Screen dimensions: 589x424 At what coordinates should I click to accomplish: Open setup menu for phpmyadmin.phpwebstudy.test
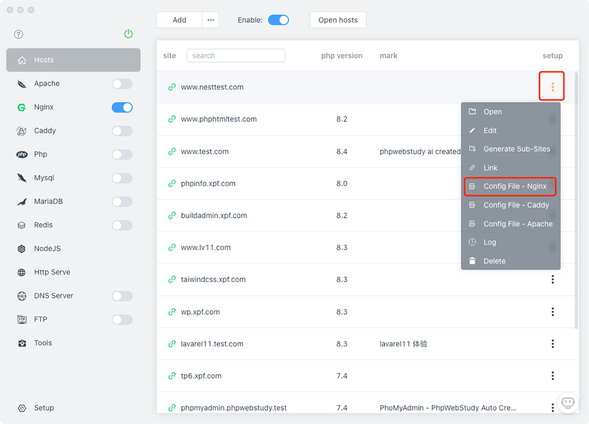[x=552, y=407]
